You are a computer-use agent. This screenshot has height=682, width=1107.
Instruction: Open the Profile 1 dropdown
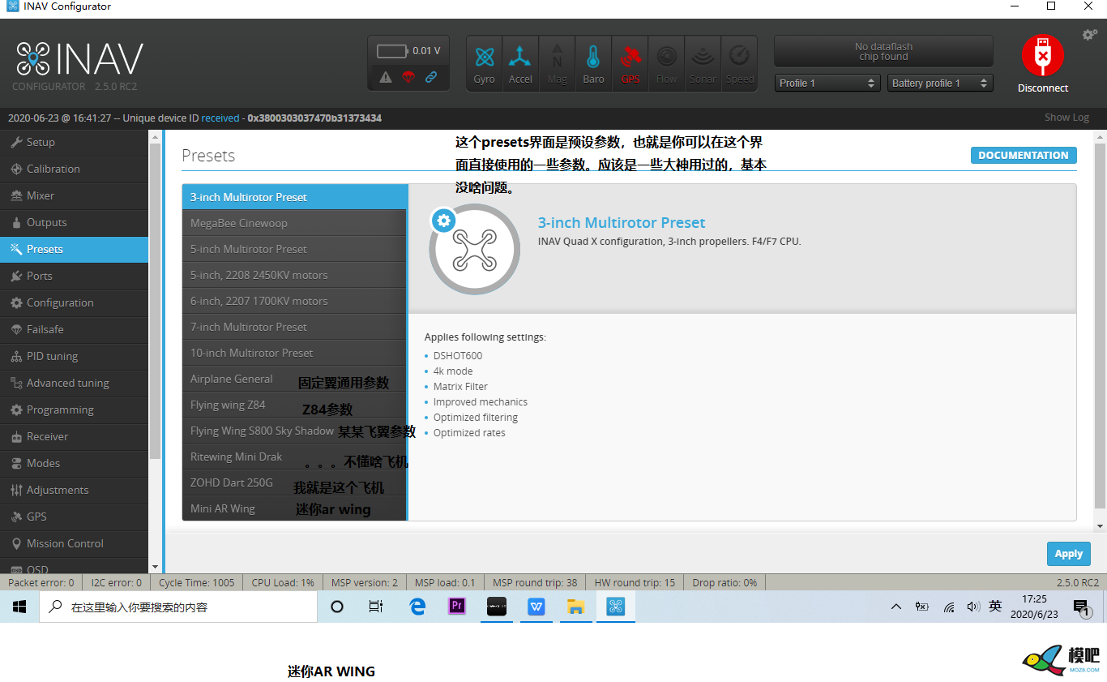tap(827, 83)
